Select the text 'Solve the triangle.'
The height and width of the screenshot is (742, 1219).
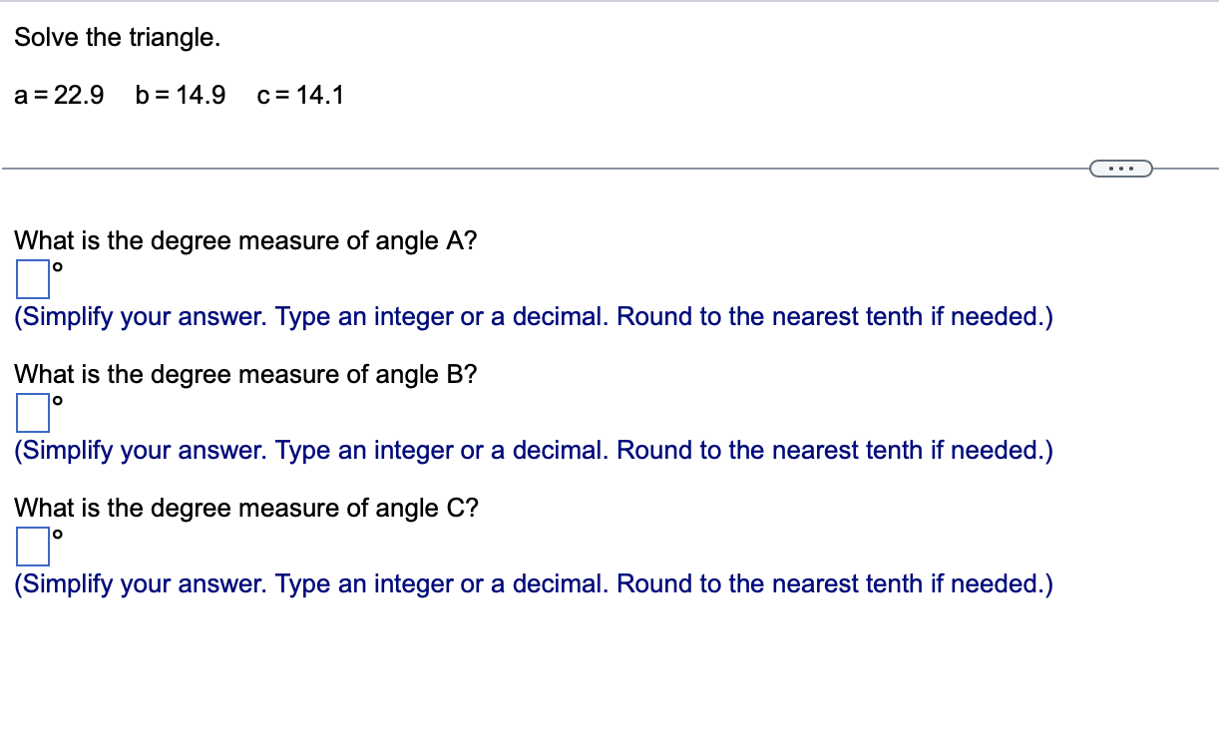(x=117, y=37)
